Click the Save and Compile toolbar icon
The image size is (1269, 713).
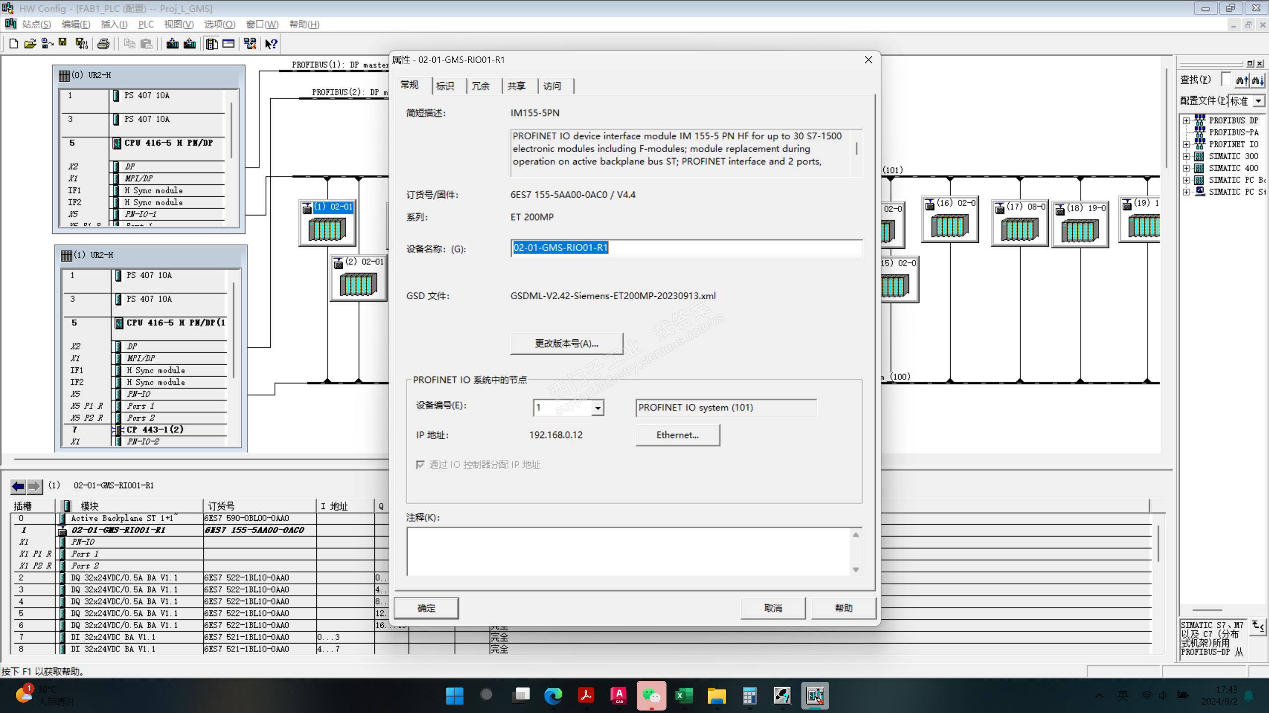pyautogui.click(x=81, y=44)
